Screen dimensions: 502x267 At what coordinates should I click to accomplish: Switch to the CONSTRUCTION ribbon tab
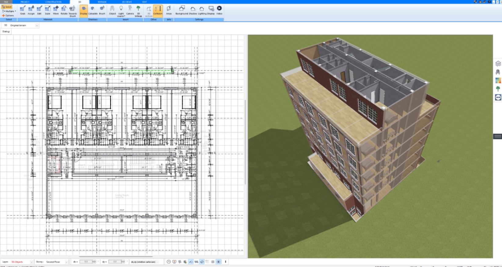click(x=53, y=2)
